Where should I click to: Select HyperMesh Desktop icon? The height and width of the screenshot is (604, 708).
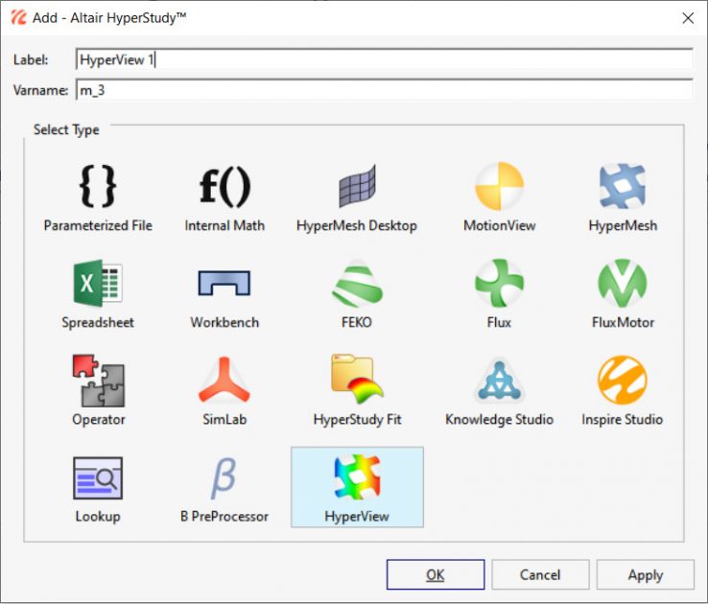click(x=357, y=188)
